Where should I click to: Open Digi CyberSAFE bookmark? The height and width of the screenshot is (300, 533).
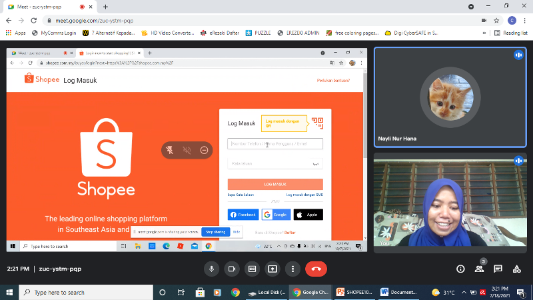tap(411, 33)
